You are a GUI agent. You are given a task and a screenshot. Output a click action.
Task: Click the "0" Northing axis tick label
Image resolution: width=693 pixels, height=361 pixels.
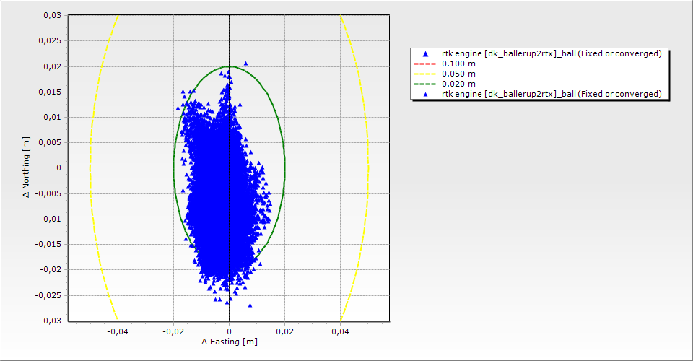click(x=58, y=168)
